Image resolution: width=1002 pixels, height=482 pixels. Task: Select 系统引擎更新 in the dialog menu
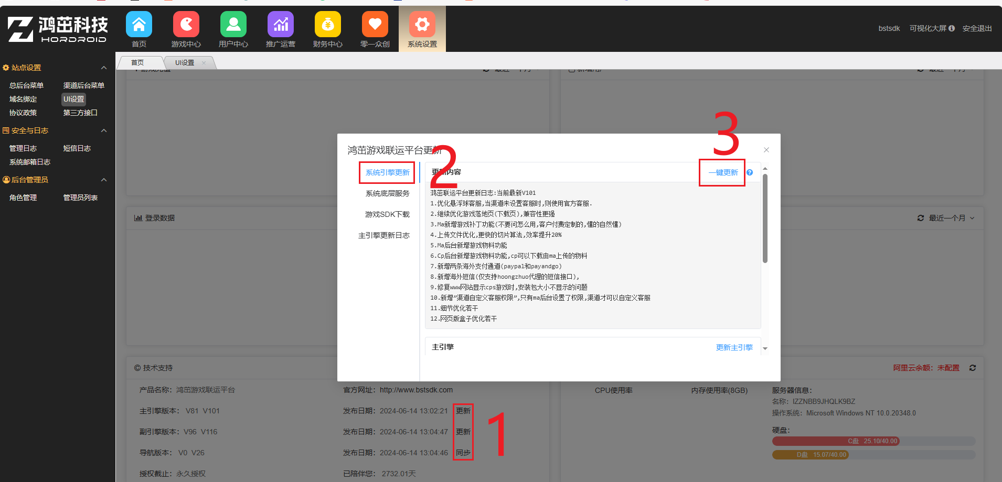[x=387, y=172]
